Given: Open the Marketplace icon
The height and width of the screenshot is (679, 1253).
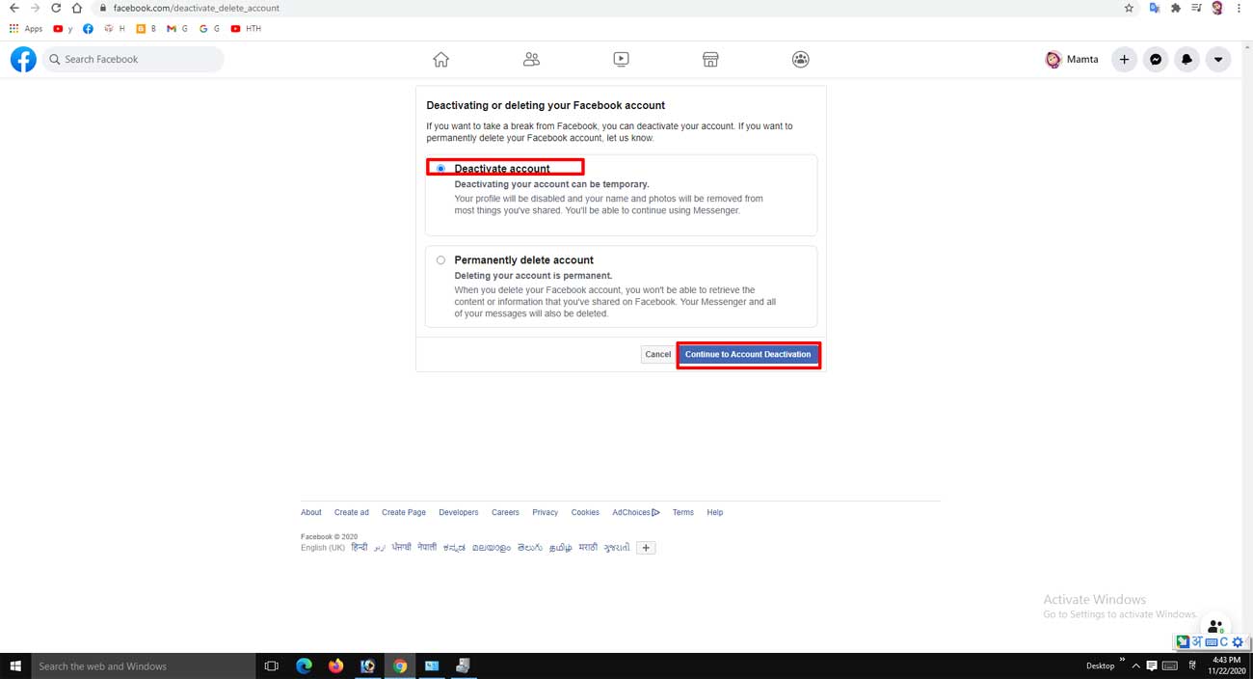Looking at the screenshot, I should coord(710,59).
